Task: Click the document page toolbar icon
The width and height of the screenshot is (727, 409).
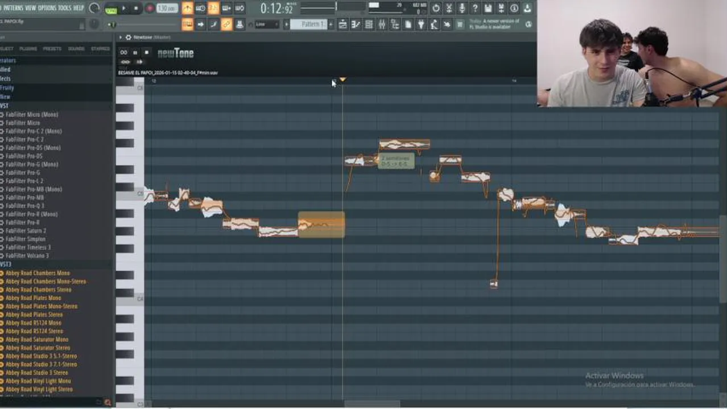Action: pyautogui.click(x=408, y=24)
